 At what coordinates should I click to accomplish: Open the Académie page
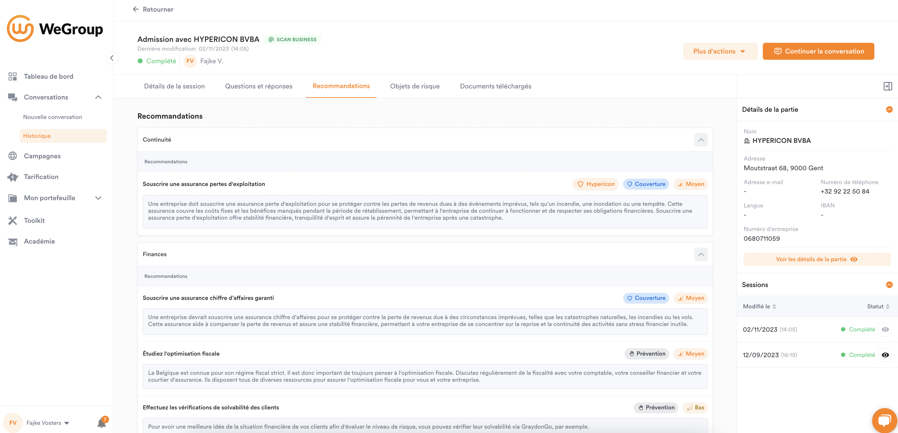point(39,241)
